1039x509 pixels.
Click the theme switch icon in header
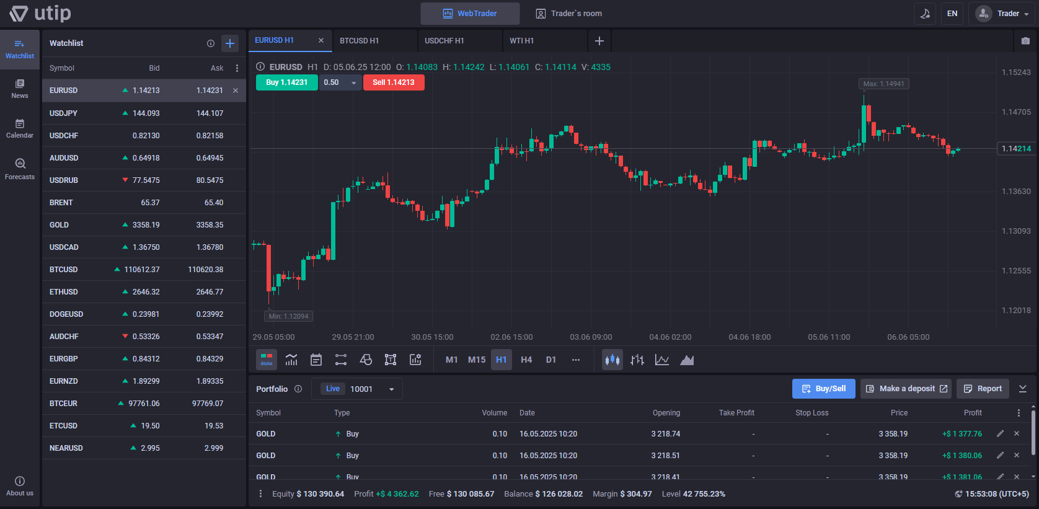[x=925, y=14]
